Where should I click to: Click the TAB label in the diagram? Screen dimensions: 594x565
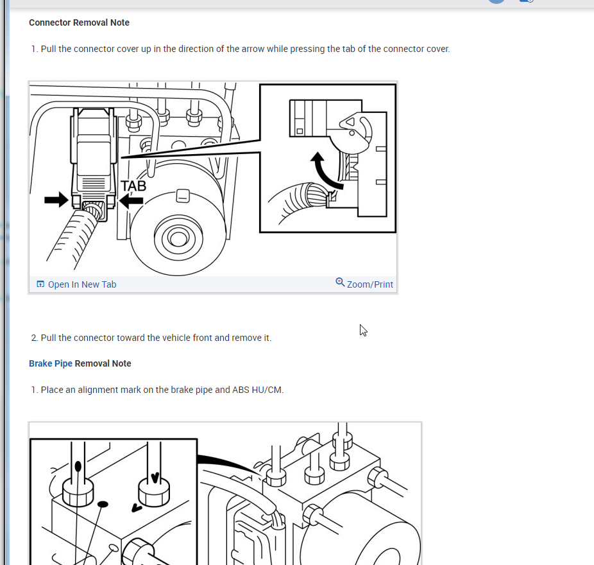[133, 186]
